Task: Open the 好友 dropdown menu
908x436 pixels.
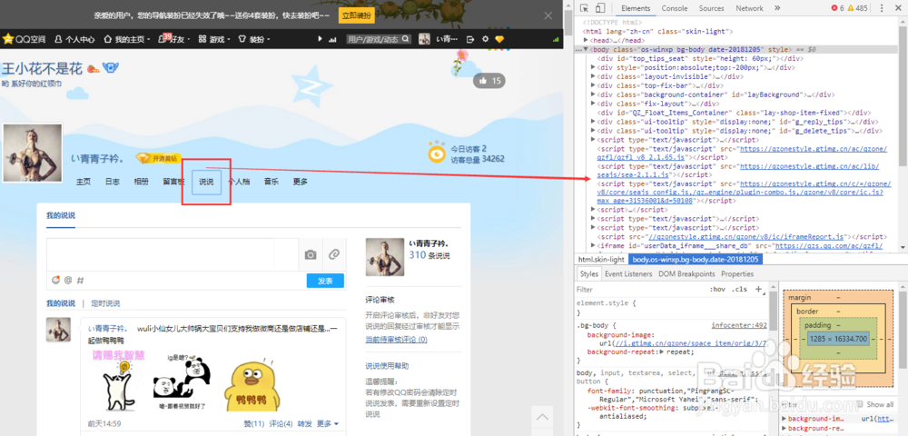Action: [174, 39]
